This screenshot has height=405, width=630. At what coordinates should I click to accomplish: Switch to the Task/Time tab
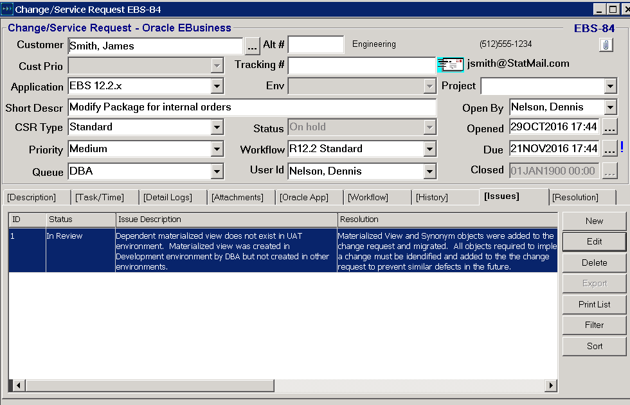[x=104, y=197]
